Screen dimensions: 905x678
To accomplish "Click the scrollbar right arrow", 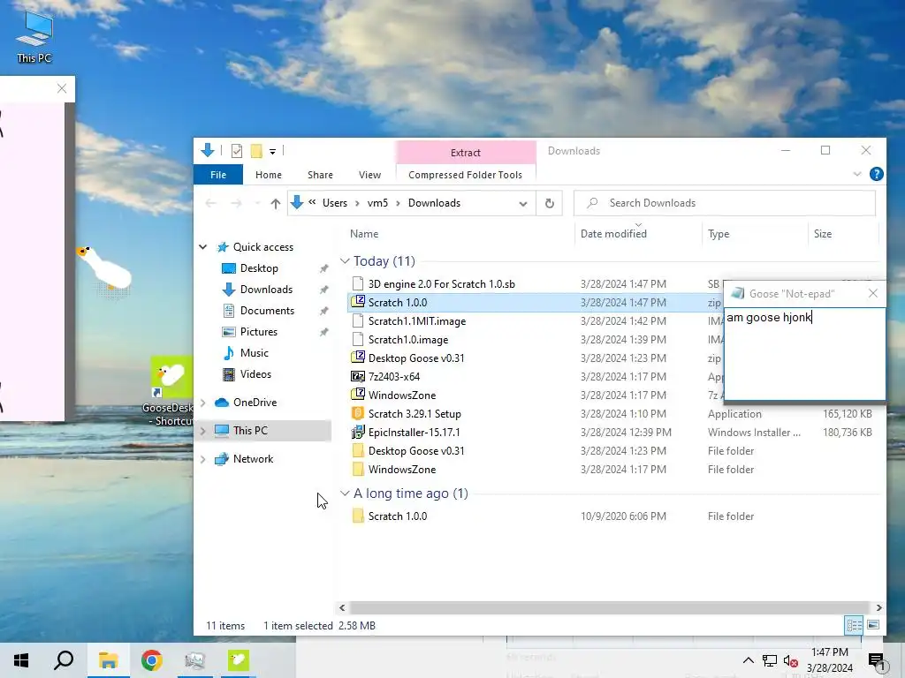I will pos(878,607).
